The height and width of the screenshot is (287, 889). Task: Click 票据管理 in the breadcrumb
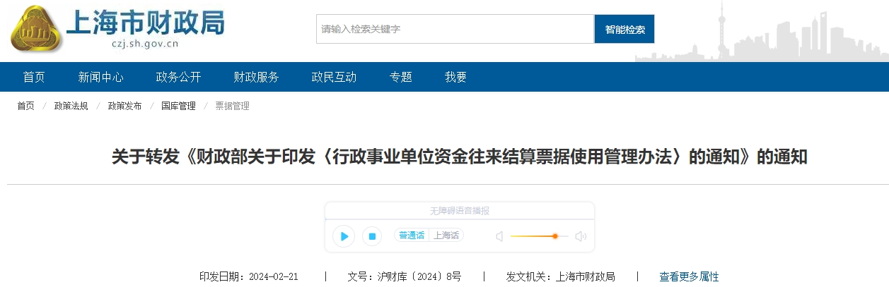(x=232, y=106)
